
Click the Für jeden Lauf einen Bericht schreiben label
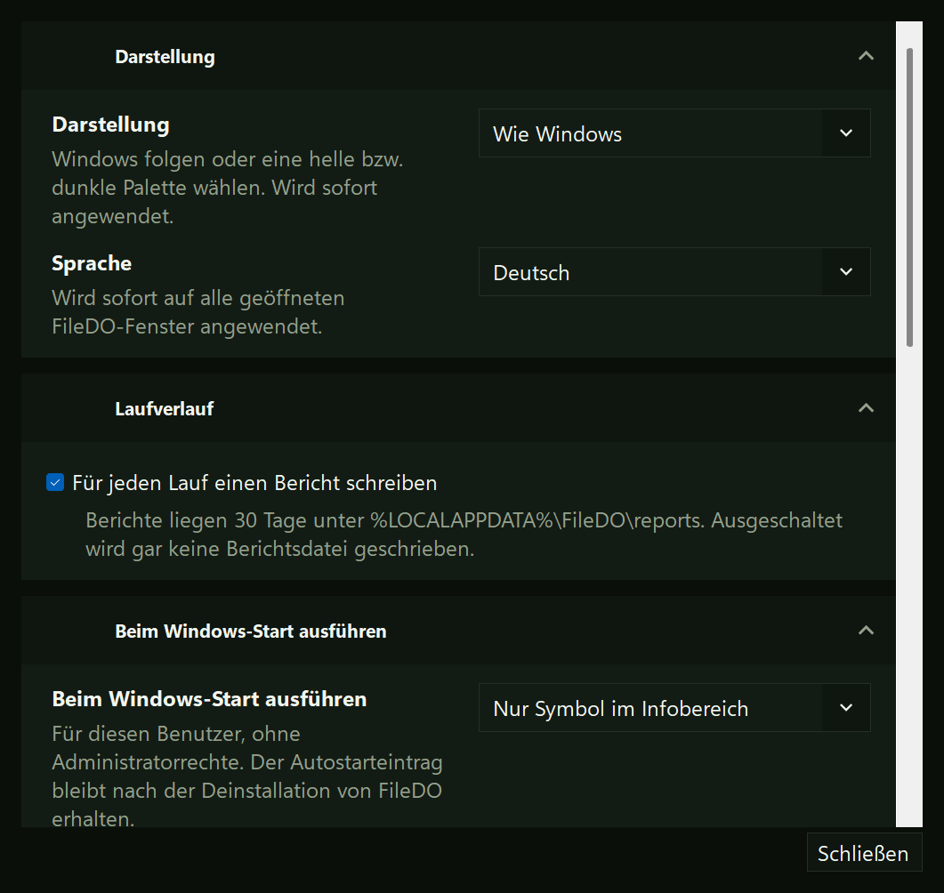tap(254, 483)
